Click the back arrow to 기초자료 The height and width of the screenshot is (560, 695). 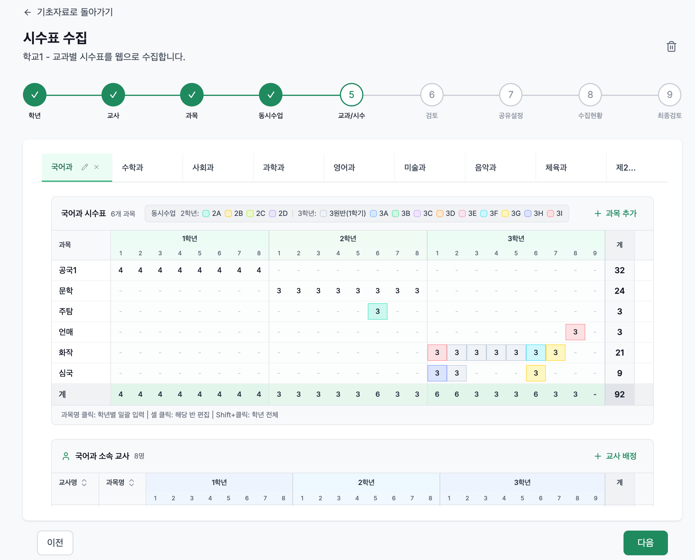click(27, 12)
